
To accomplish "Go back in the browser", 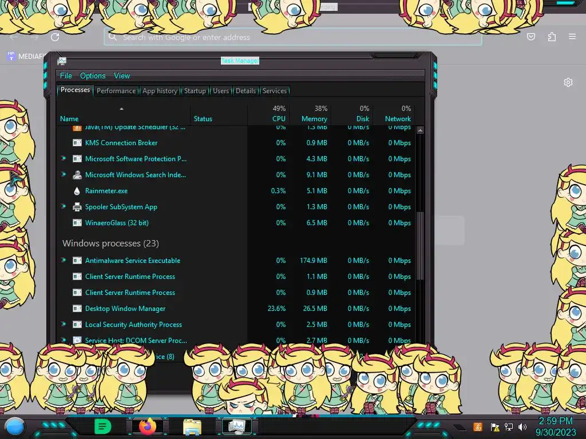I will click(x=14, y=37).
